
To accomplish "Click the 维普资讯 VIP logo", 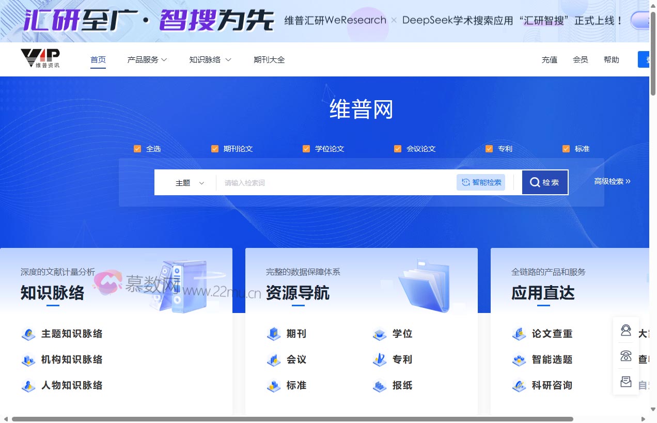I will (x=41, y=58).
